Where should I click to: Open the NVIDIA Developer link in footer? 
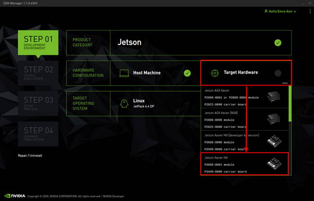coord(114,196)
